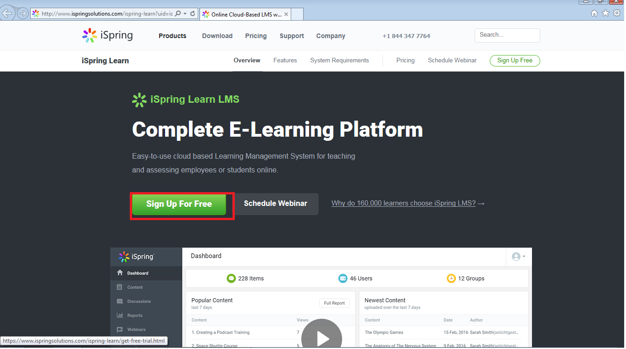
Task: Click the dark Schedule Webinar button
Action: [276, 204]
